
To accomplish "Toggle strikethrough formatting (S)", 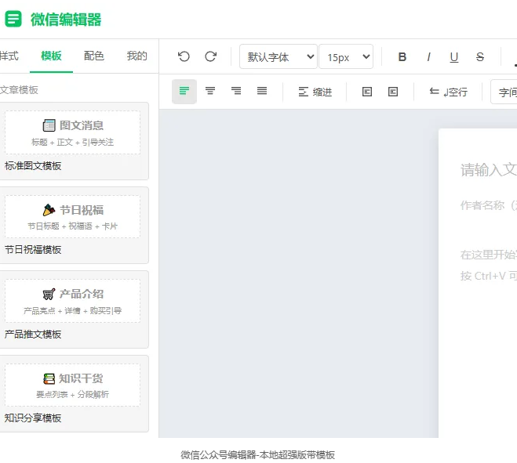I will (x=480, y=57).
